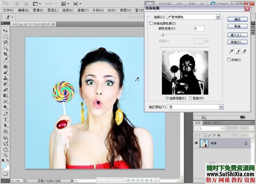Open the Layers panel flyout menu

pos(253,123)
